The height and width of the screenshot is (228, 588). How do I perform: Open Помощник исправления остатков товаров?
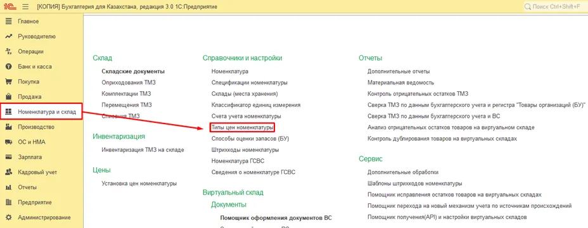454,195
